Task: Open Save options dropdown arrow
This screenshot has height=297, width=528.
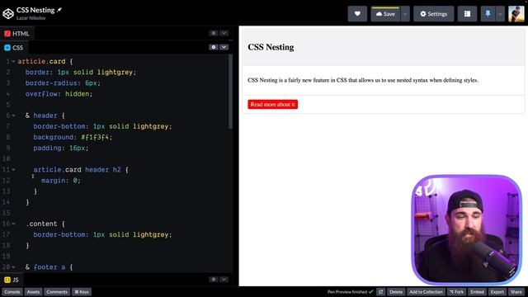Action: (405, 14)
